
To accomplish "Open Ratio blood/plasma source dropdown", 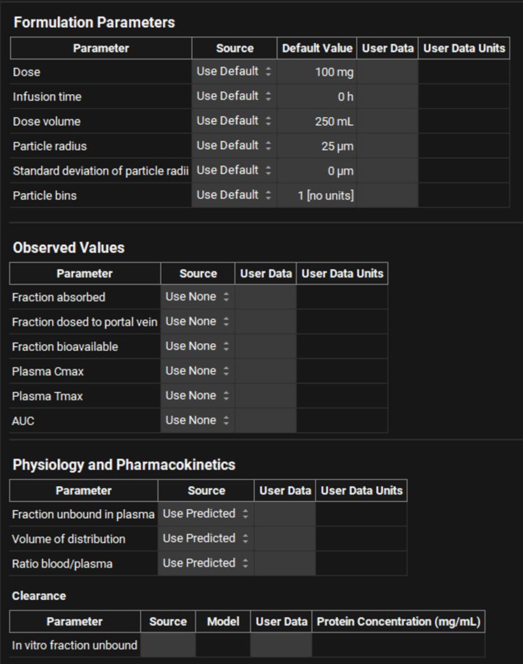I will (206, 563).
